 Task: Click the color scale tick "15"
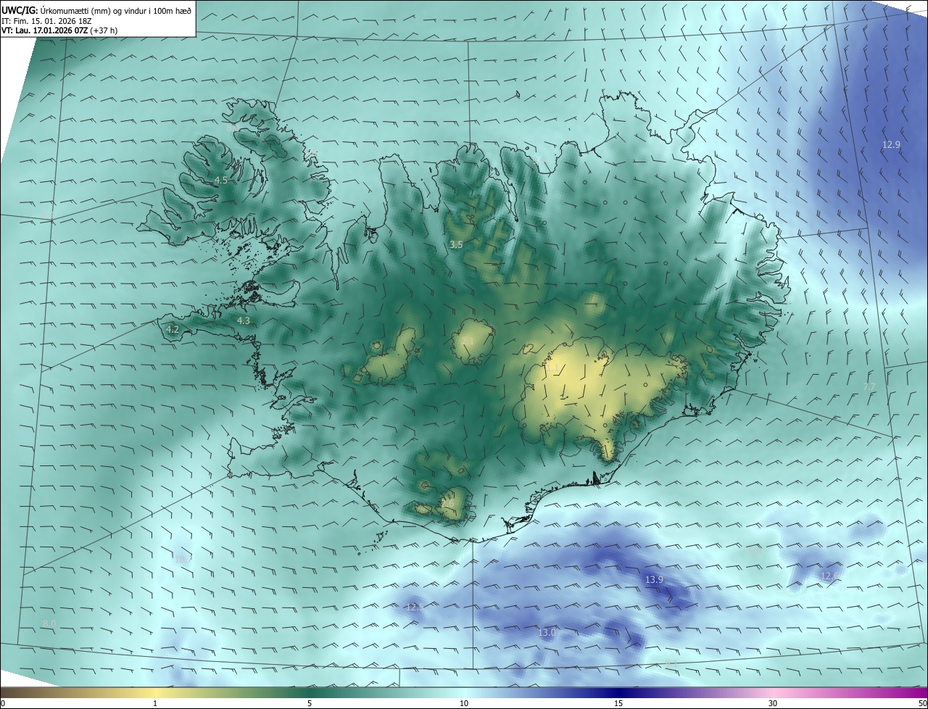618,703
